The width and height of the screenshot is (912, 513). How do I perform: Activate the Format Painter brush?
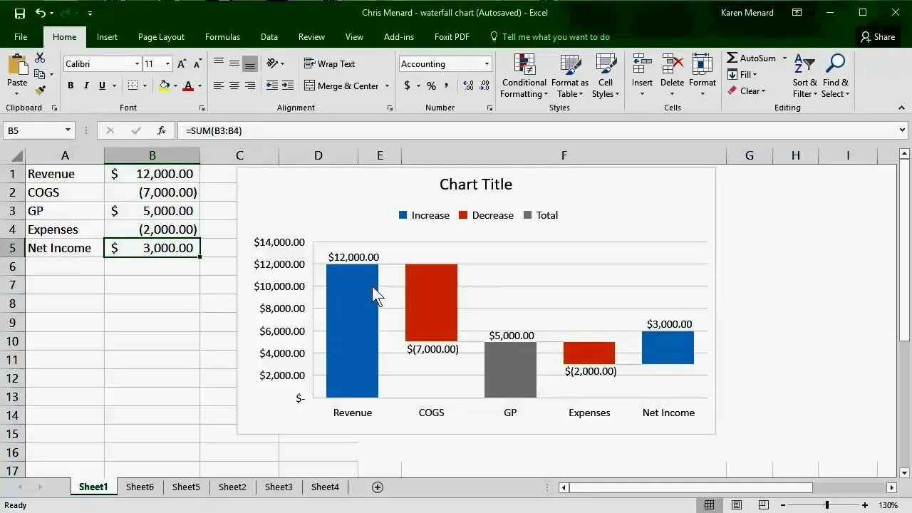click(40, 90)
